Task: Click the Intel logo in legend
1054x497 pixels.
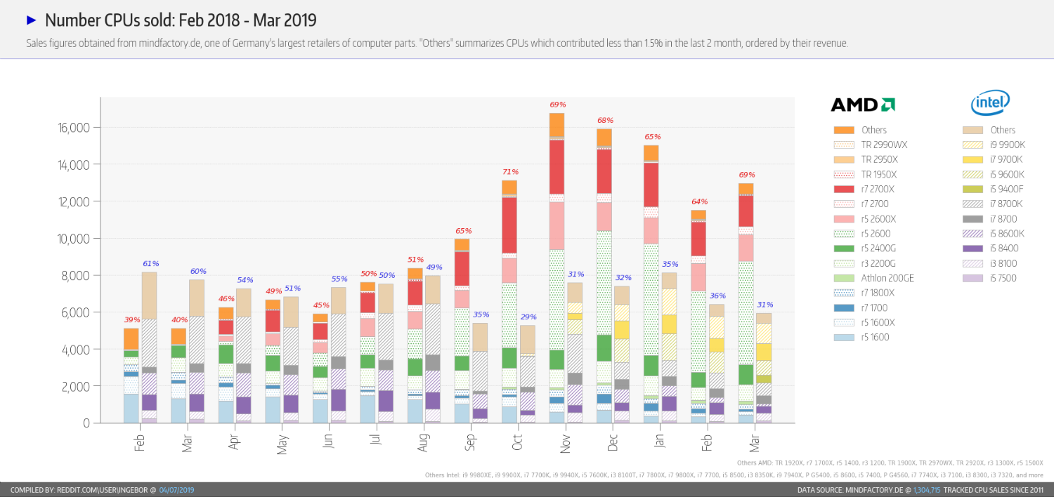Action: point(990,103)
